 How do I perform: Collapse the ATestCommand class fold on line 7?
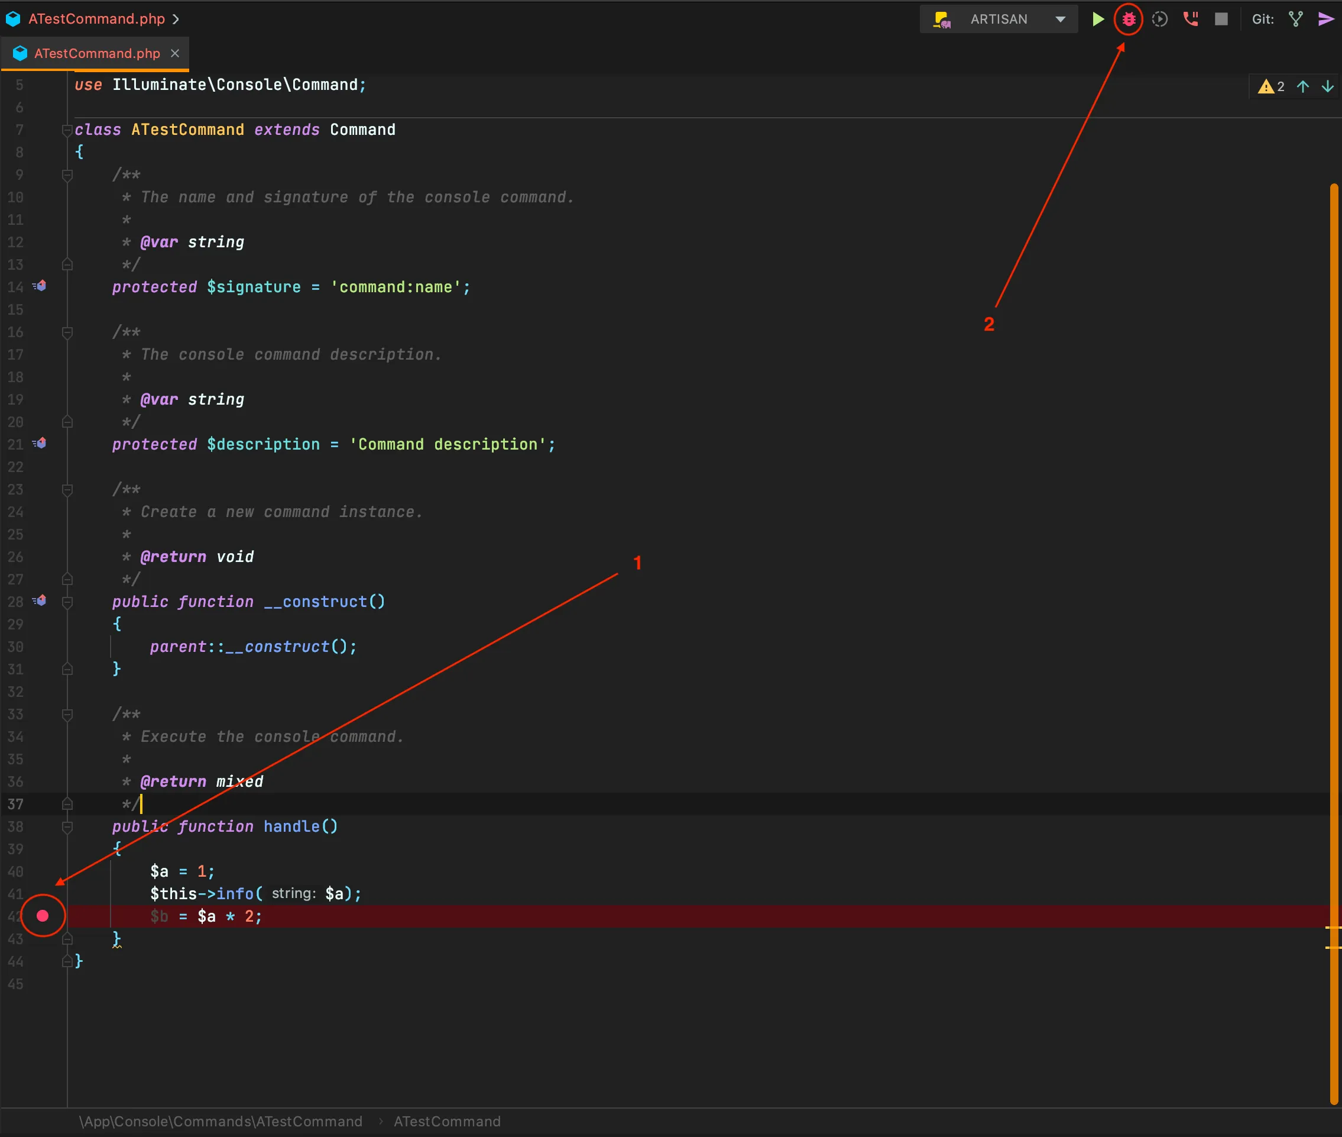point(66,130)
